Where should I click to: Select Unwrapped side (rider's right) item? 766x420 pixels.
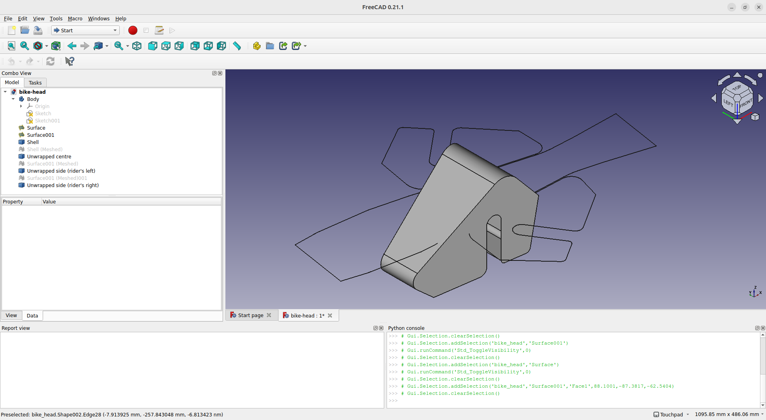coord(63,185)
